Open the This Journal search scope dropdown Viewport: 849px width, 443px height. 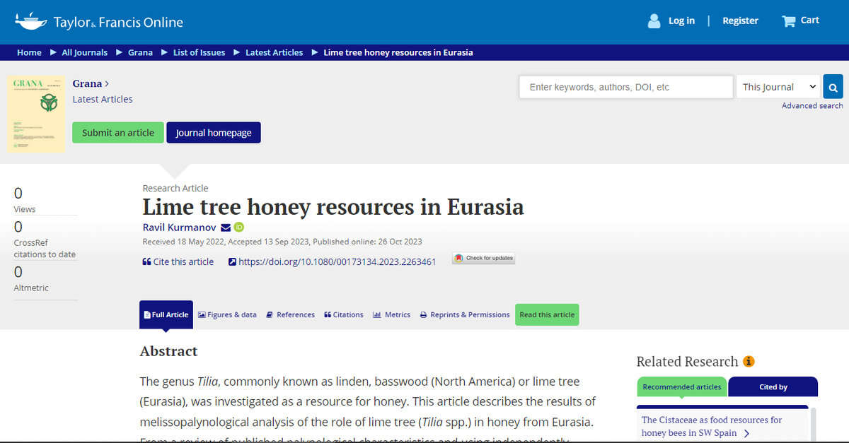click(x=778, y=87)
